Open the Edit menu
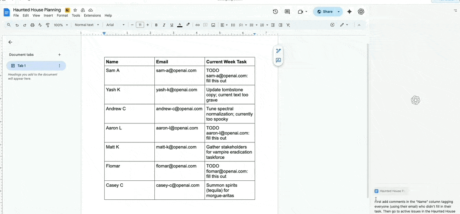460x214 pixels. [x=26, y=16]
